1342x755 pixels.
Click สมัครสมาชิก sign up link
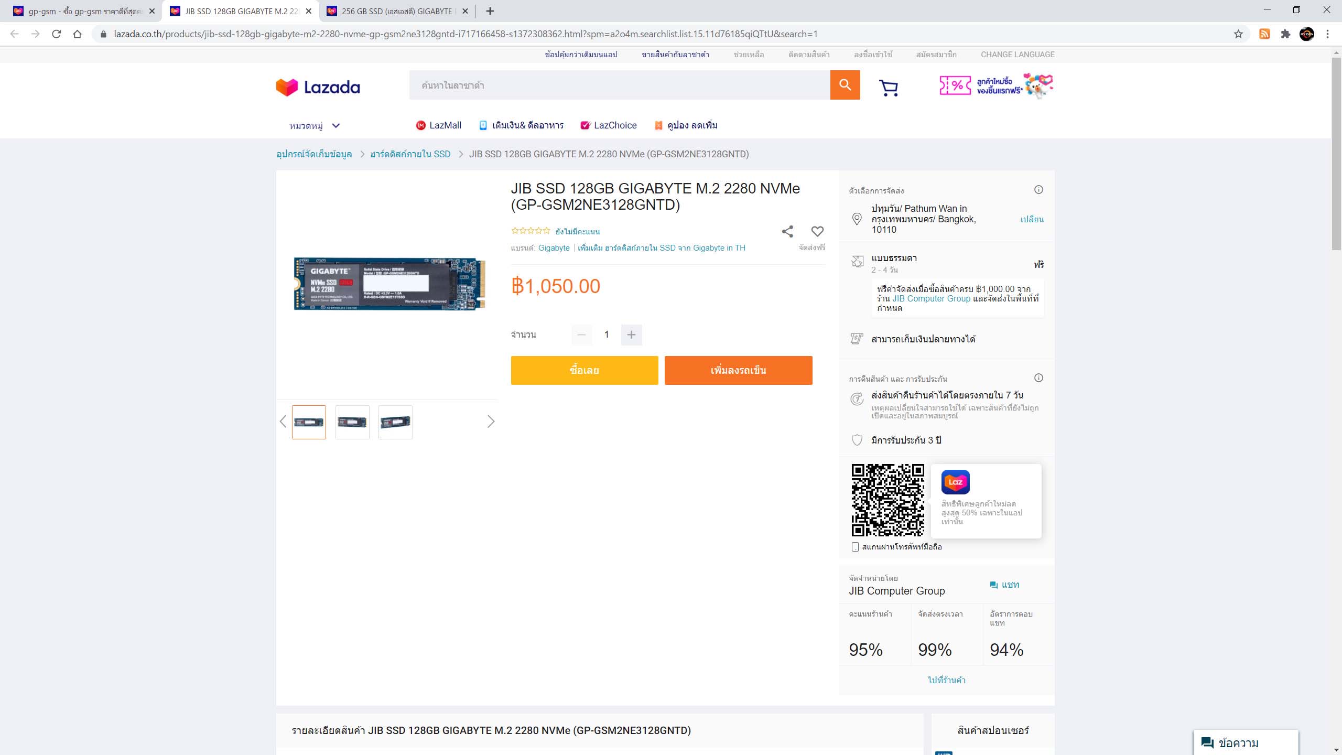tap(936, 55)
